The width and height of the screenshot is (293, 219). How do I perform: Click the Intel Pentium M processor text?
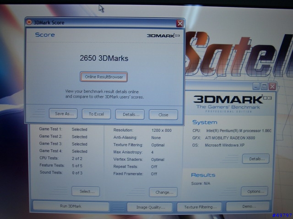[239, 130]
